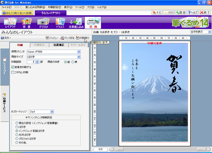Click the ヘルプ help button
Viewport: 212px width, 153px height.
pos(193,12)
